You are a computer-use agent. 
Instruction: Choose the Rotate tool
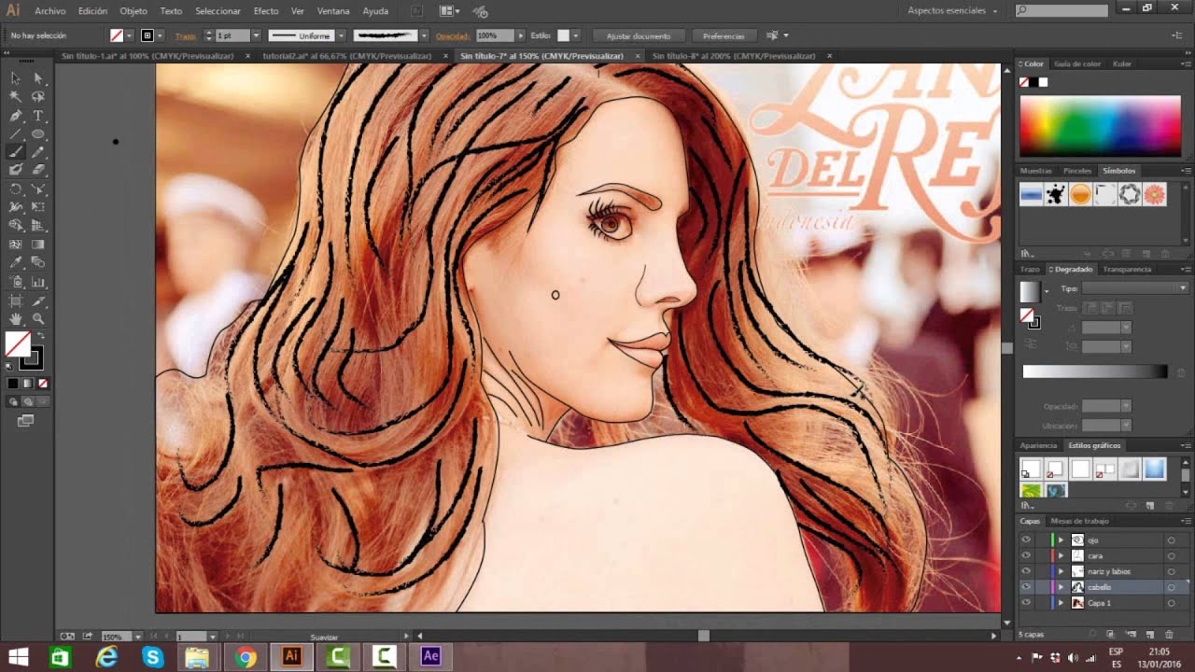click(x=16, y=189)
